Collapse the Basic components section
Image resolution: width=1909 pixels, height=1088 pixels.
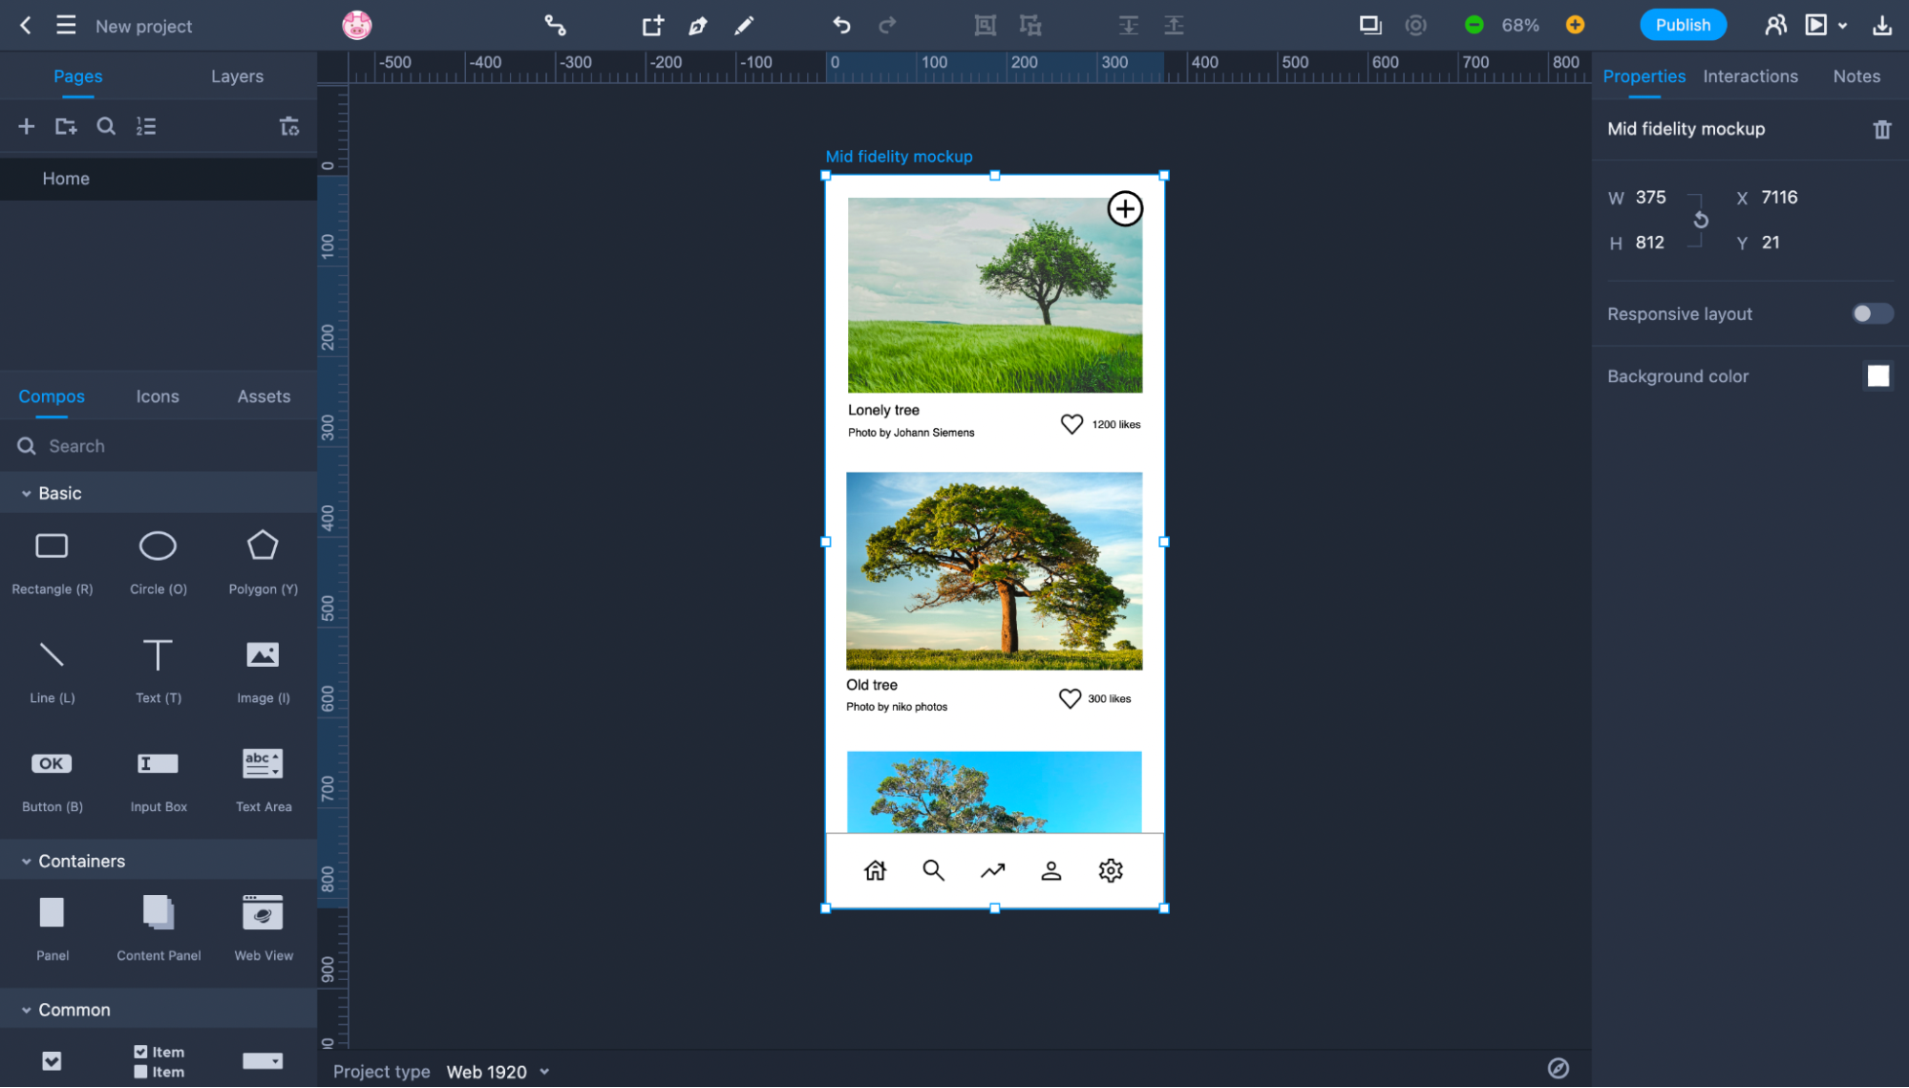pyautogui.click(x=26, y=493)
